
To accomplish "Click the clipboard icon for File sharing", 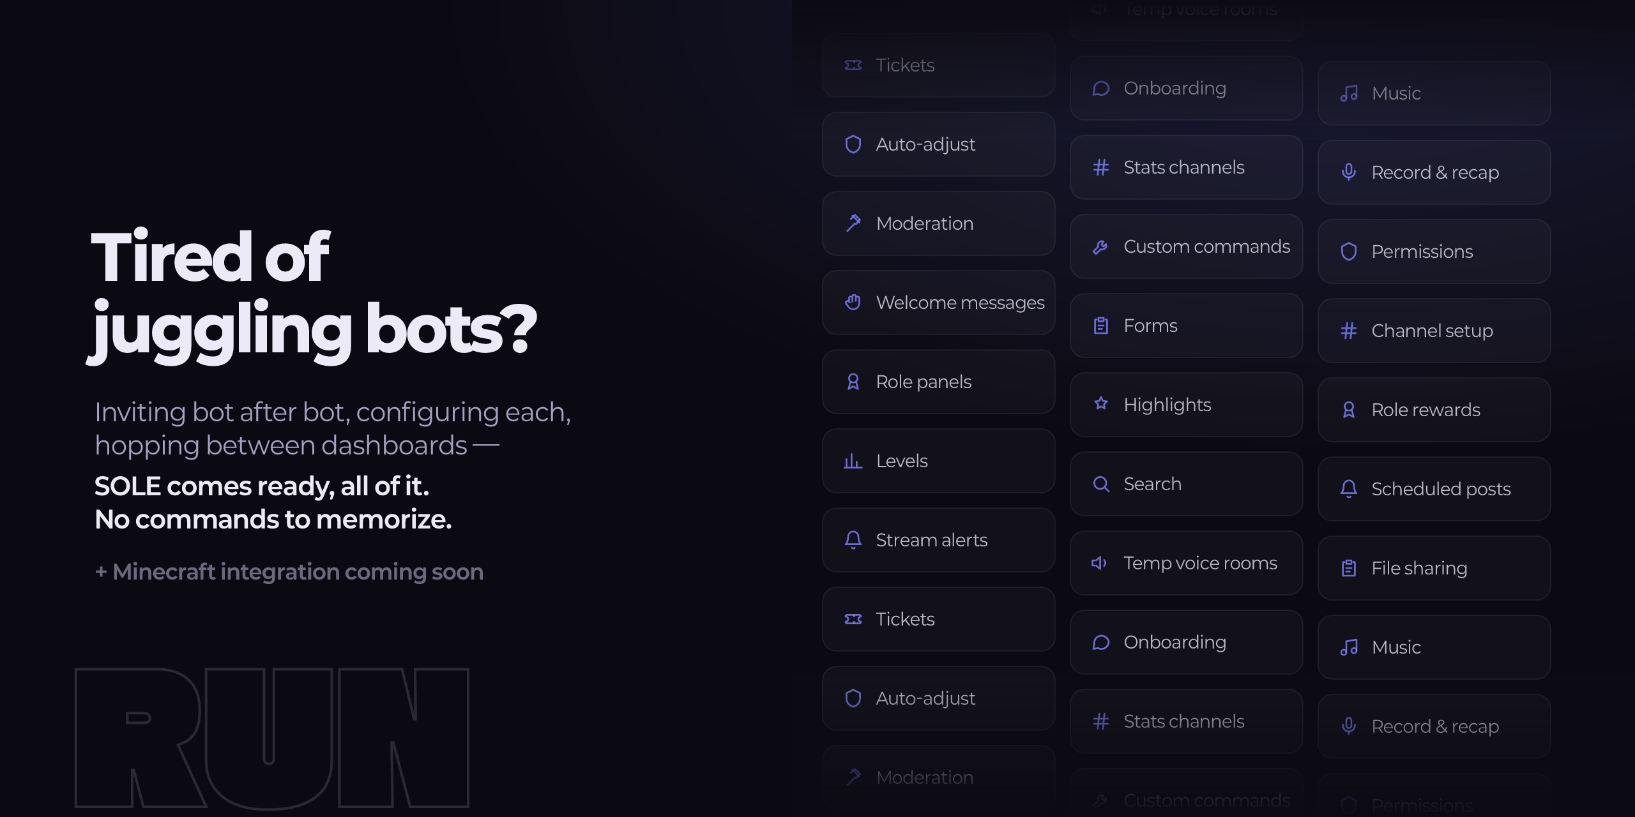I will pyautogui.click(x=1349, y=568).
